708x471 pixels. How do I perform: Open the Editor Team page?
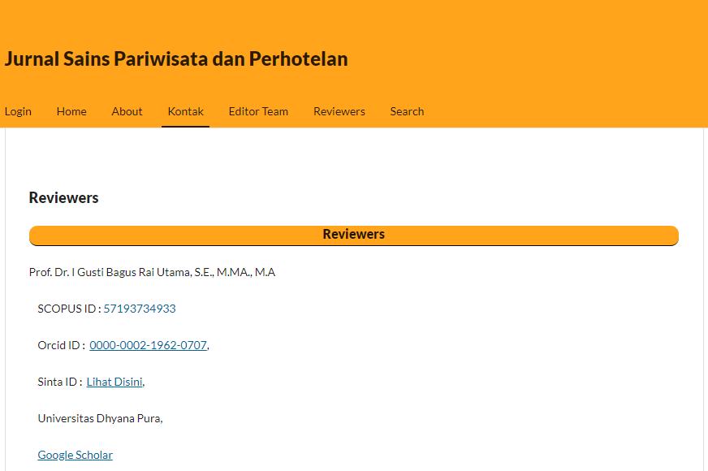(258, 111)
